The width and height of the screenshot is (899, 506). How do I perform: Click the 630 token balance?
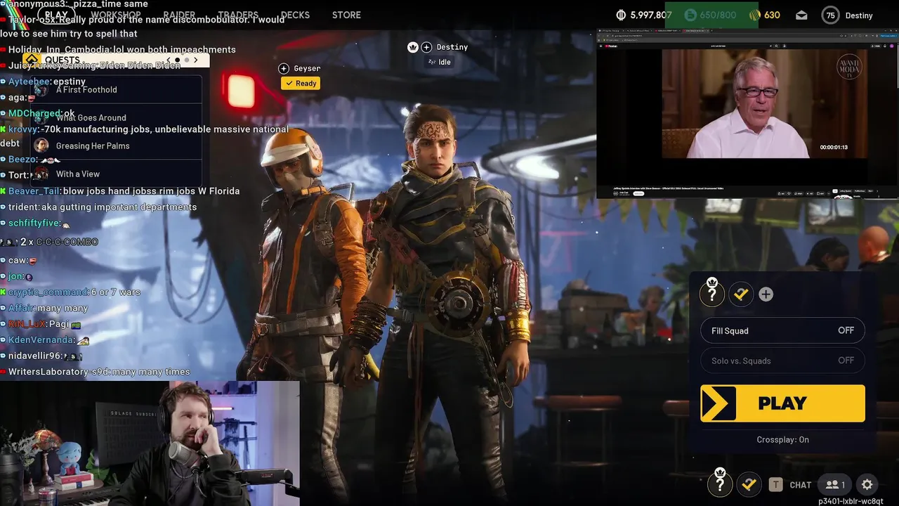tap(772, 15)
